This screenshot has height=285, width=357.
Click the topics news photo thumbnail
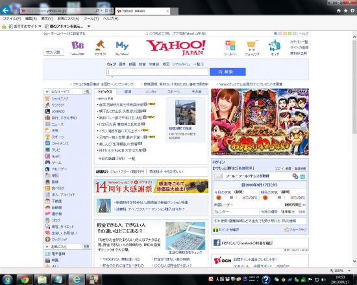[x=185, y=113]
